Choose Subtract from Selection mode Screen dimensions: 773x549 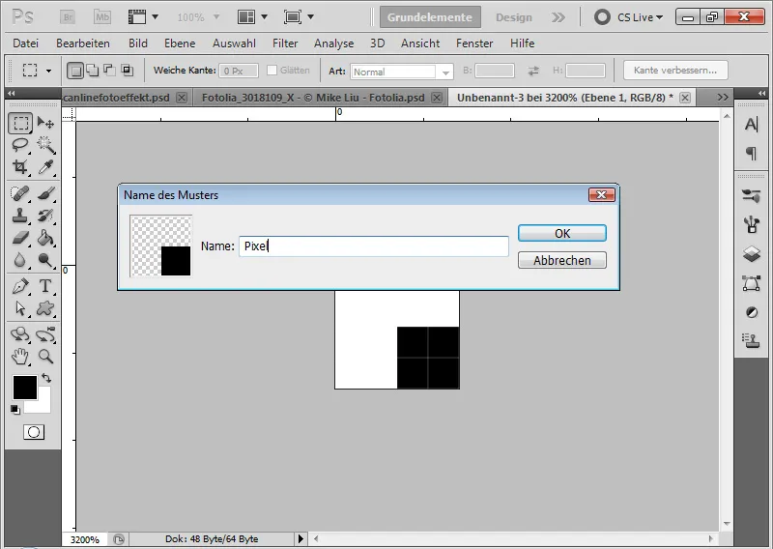pyautogui.click(x=109, y=71)
